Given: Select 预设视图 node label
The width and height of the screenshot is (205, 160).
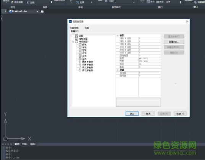Looking at the screenshot, I should pyautogui.click(x=83, y=42).
